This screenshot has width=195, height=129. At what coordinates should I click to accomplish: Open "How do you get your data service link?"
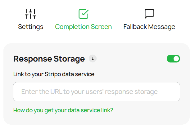(x=63, y=110)
